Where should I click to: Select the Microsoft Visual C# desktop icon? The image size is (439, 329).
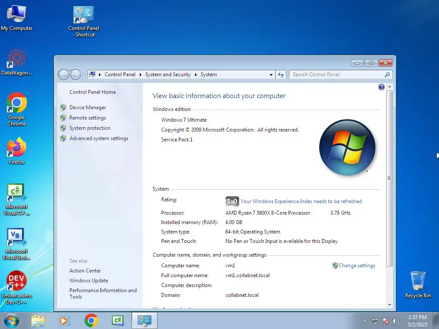click(17, 199)
